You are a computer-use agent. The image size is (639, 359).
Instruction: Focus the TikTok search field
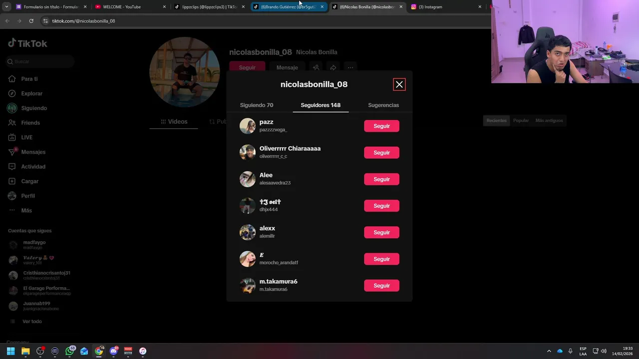coord(41,61)
